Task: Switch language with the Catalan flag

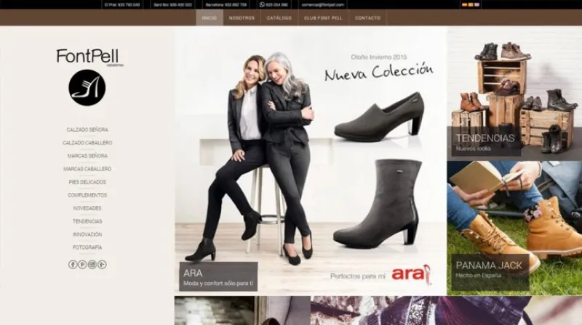Action: point(471,5)
